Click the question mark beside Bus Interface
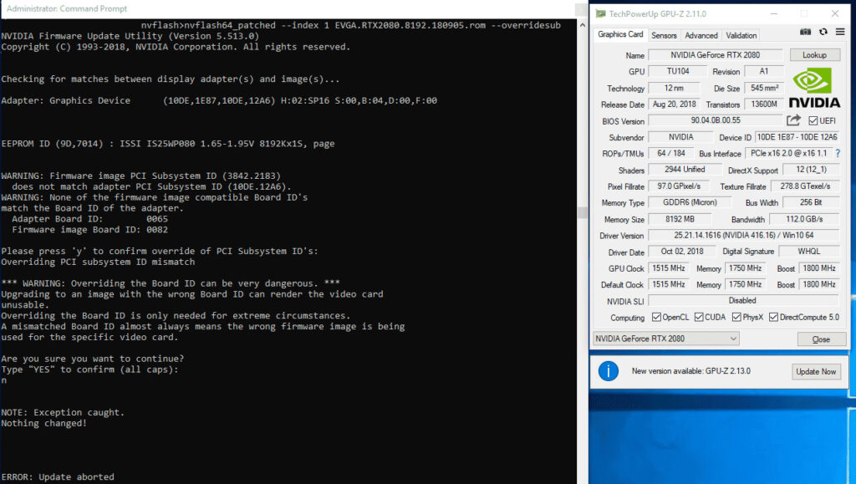 (838, 153)
